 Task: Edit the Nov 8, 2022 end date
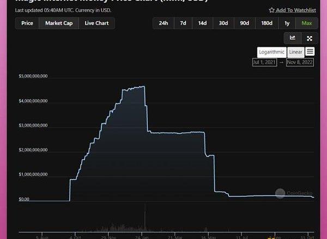300,62
